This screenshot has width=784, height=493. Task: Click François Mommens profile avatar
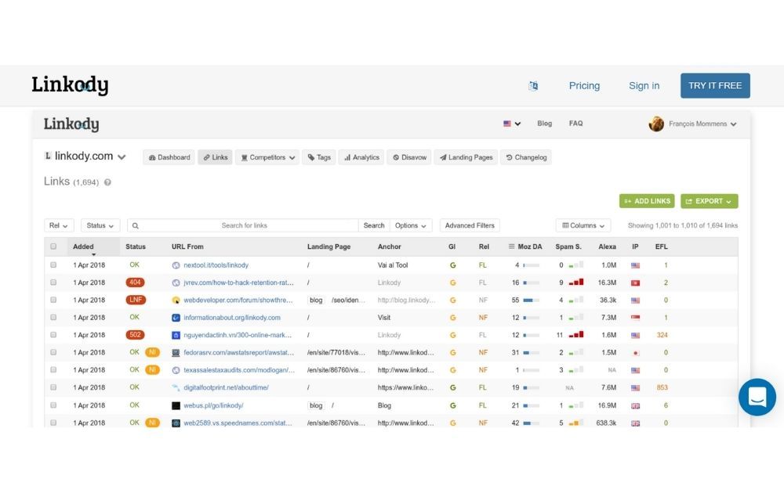coord(656,124)
